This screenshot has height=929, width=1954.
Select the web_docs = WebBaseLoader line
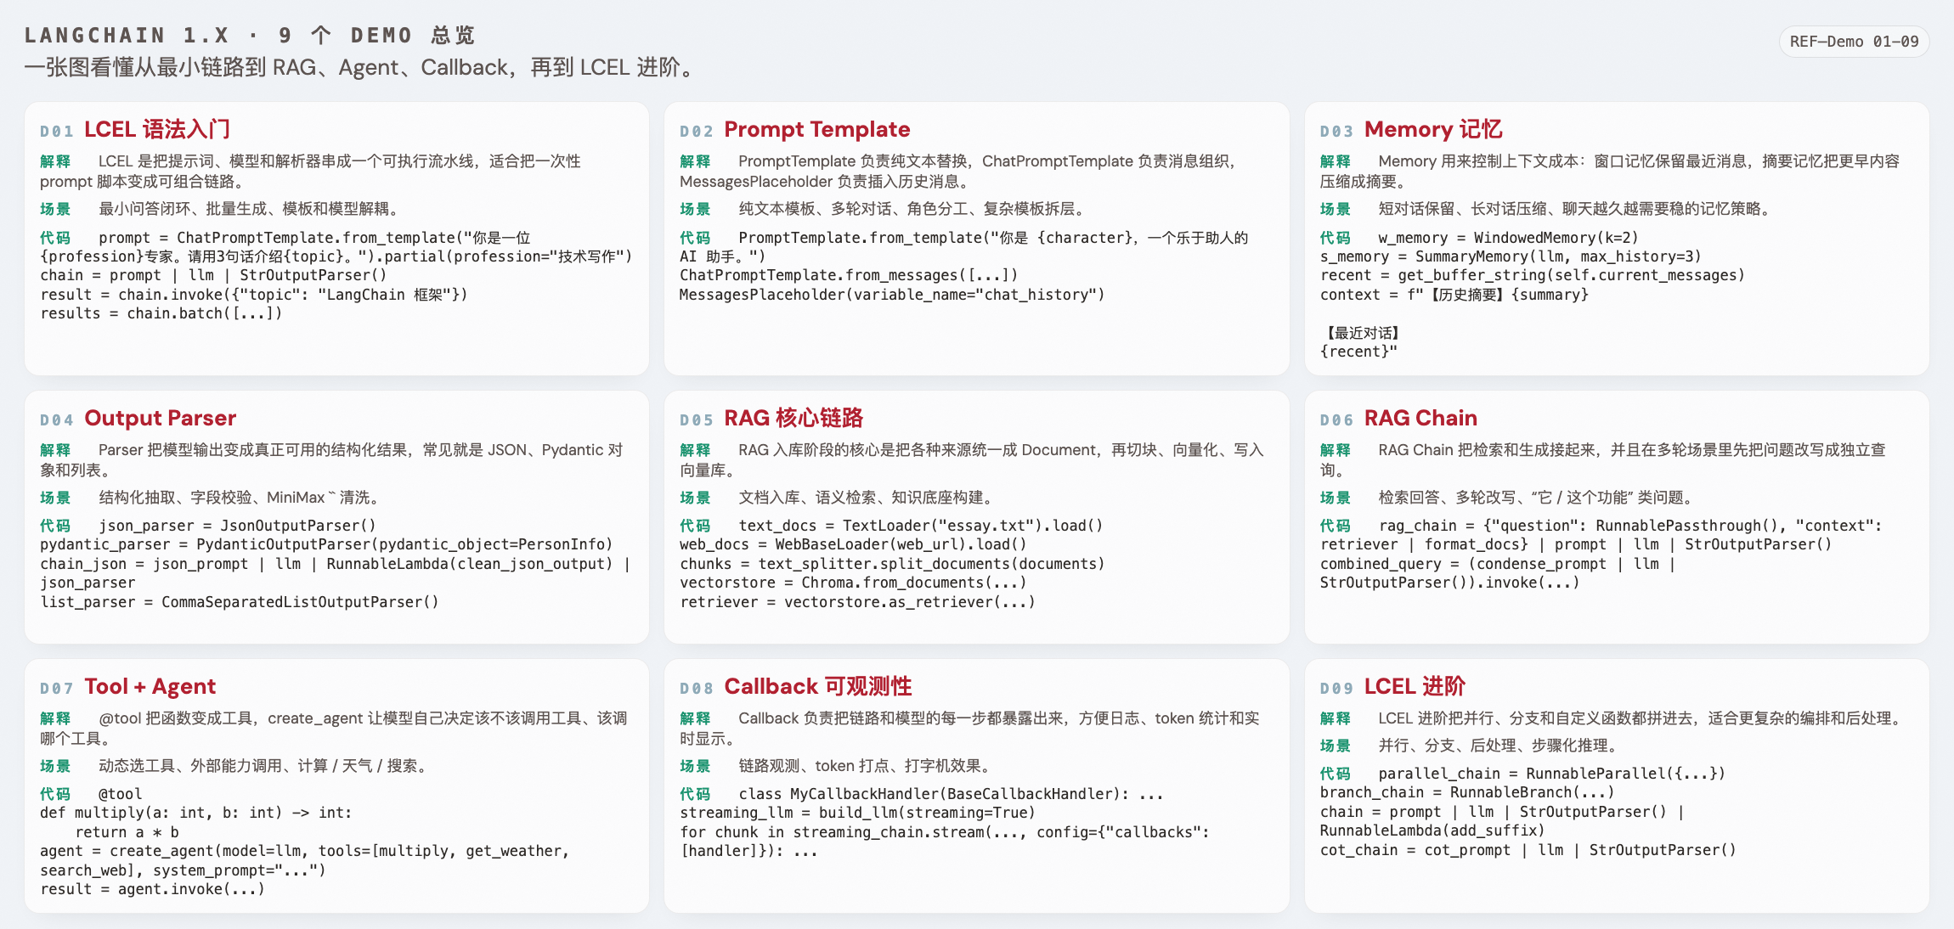pos(853,544)
